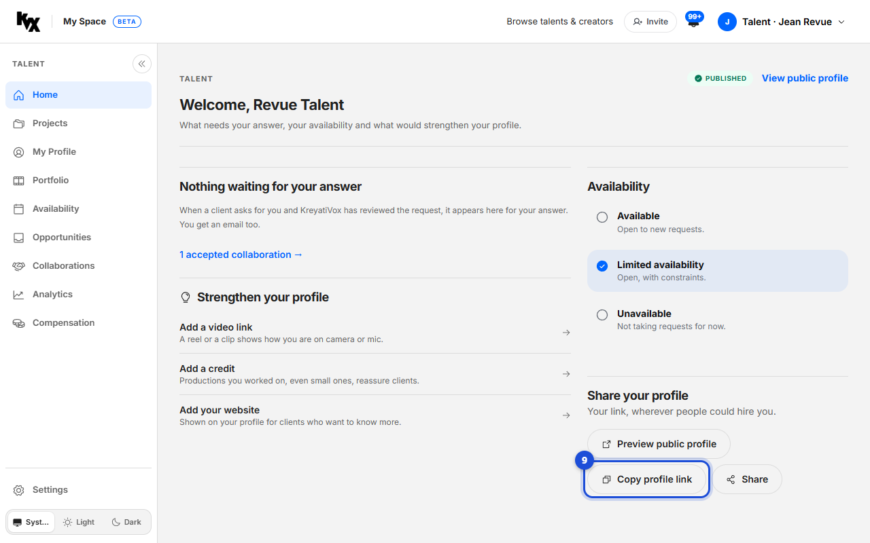Click the BETA badge next to My Space
Image resolution: width=870 pixels, height=543 pixels.
coord(127,22)
